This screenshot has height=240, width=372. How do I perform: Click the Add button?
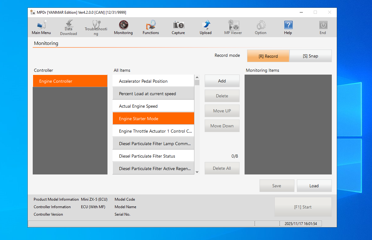click(x=222, y=81)
